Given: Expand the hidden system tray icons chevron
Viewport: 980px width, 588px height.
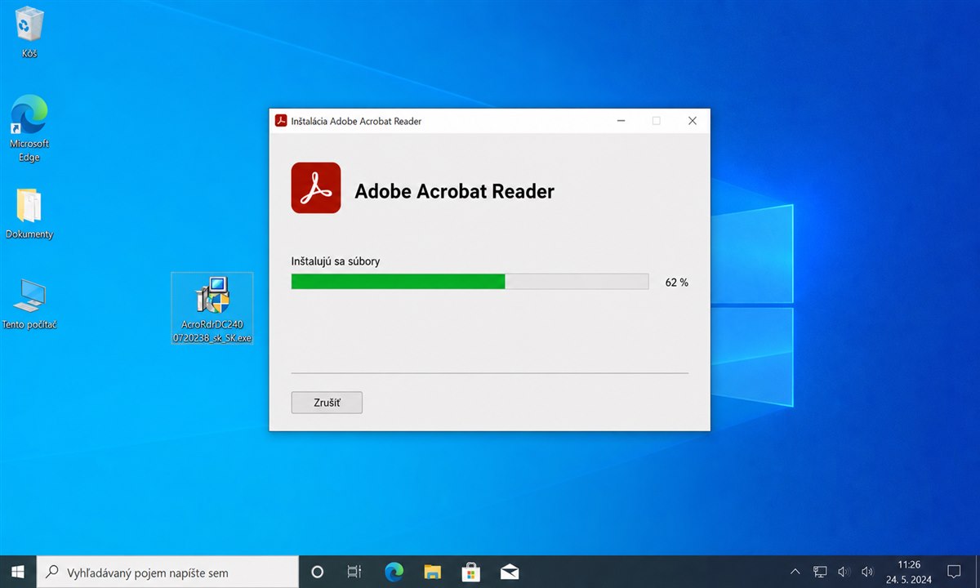Looking at the screenshot, I should (796, 572).
